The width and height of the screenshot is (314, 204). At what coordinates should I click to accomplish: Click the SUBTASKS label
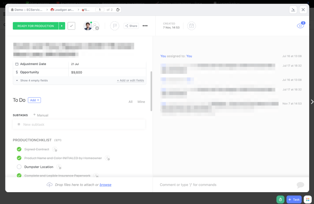(20, 115)
